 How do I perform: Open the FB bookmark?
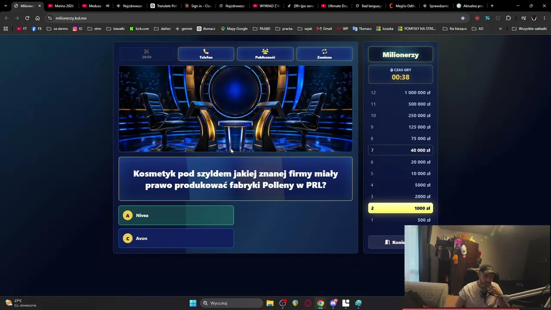[37, 29]
